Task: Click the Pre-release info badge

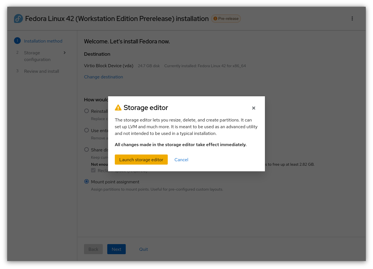Action: point(226,18)
